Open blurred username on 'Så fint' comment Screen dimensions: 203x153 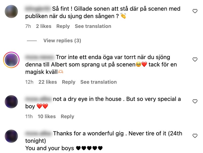pos(38,9)
